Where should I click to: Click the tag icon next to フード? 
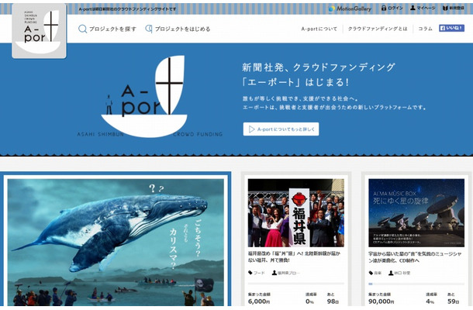[x=250, y=273]
